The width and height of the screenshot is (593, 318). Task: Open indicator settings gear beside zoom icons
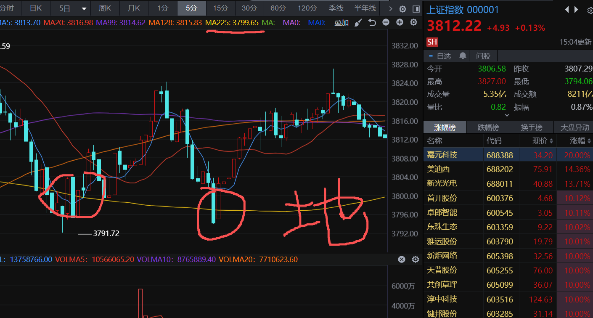pos(413,23)
